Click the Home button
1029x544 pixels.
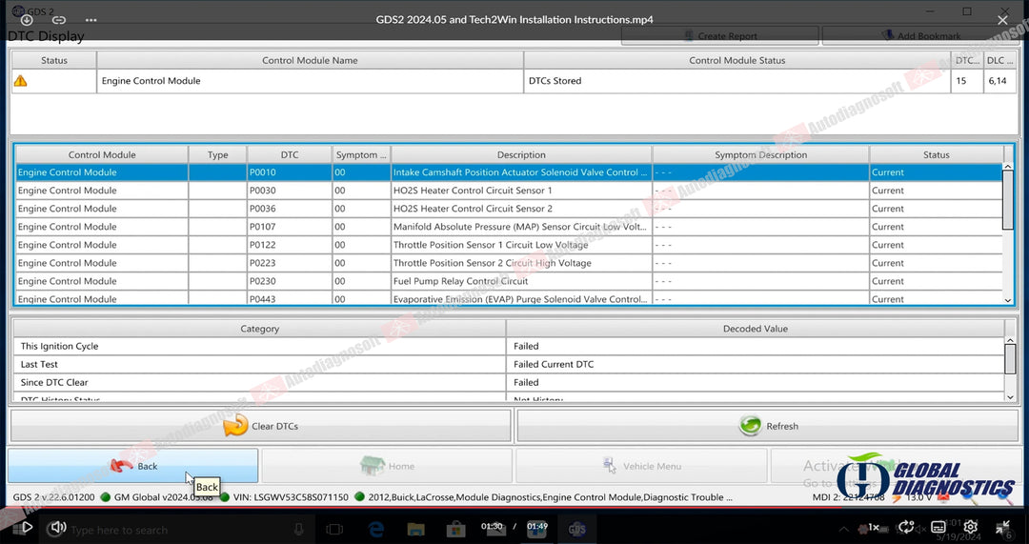coord(387,466)
